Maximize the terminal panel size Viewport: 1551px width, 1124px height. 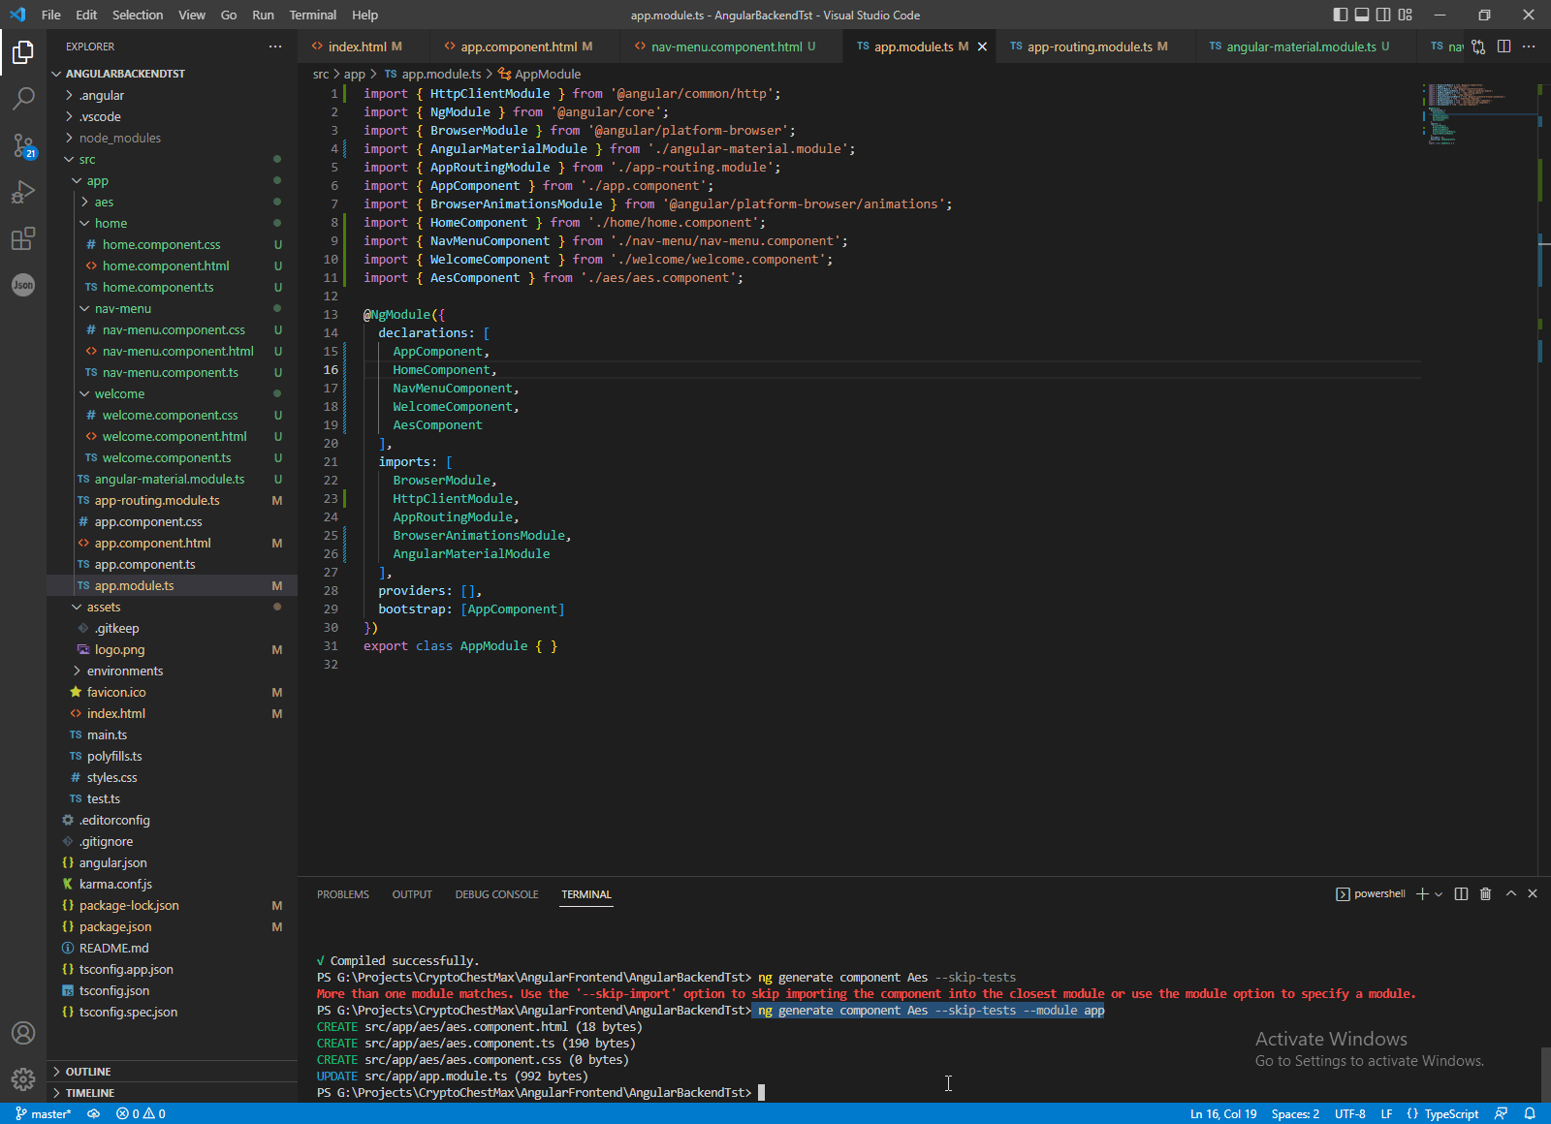tap(1510, 894)
